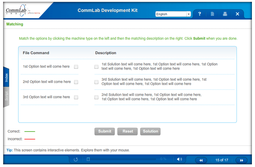Click the 1st Solution description text

point(160,66)
